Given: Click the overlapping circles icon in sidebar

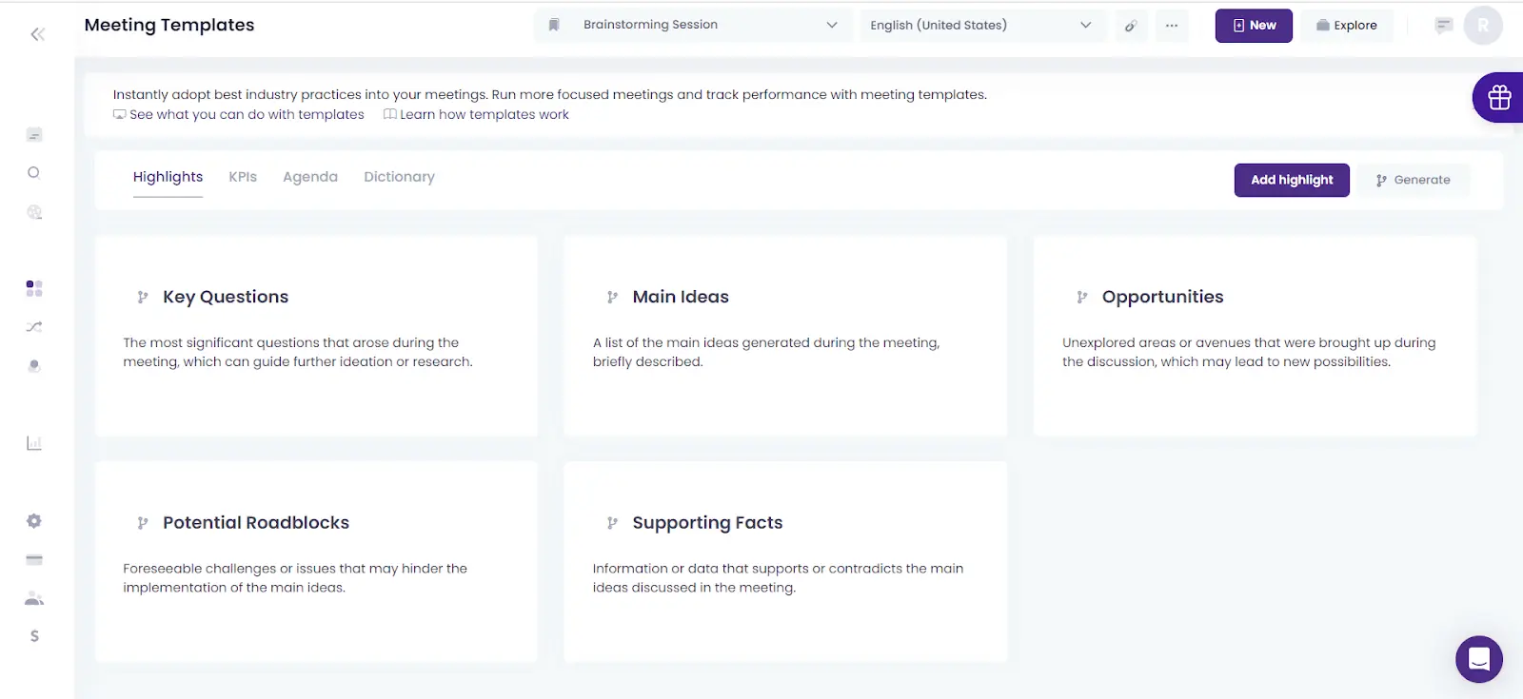Looking at the screenshot, I should (34, 366).
